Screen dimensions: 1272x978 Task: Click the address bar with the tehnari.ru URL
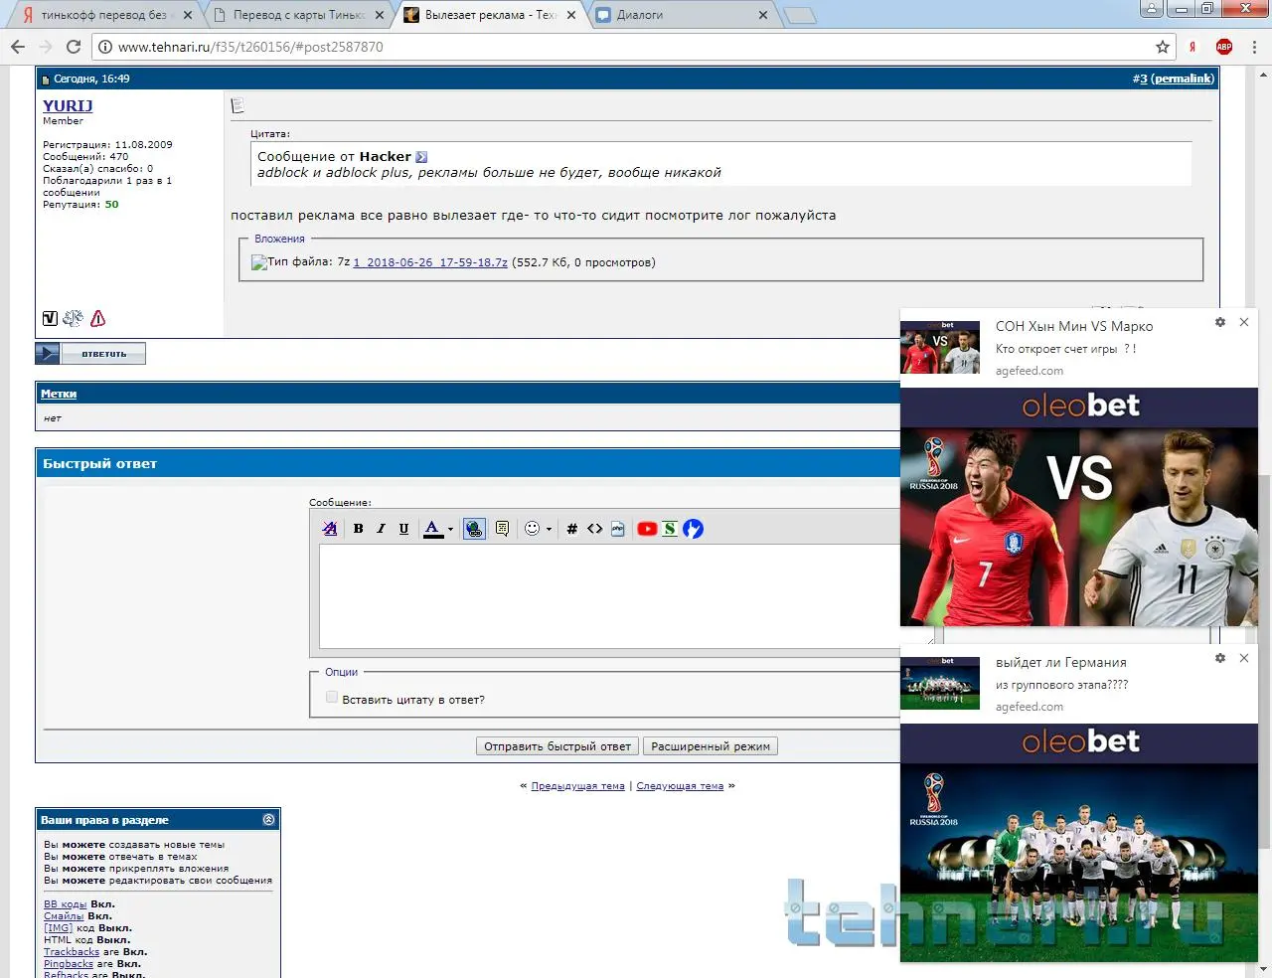632,47
